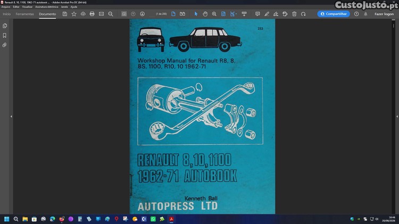Select the Documento tab
399x224 pixels.
(47, 14)
